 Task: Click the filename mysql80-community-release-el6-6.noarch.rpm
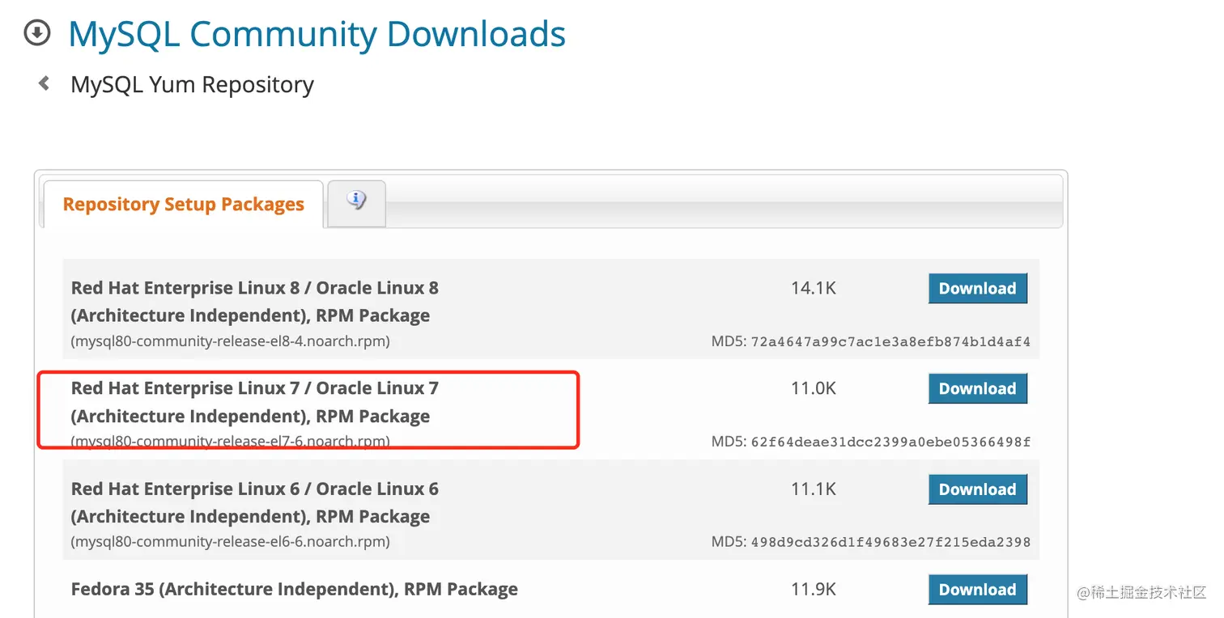coord(231,542)
